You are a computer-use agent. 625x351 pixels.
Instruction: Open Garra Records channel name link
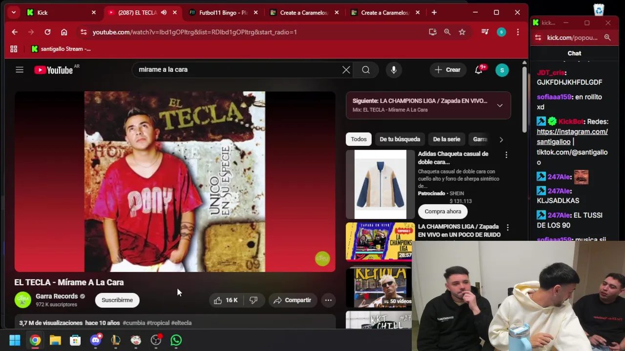click(x=57, y=296)
